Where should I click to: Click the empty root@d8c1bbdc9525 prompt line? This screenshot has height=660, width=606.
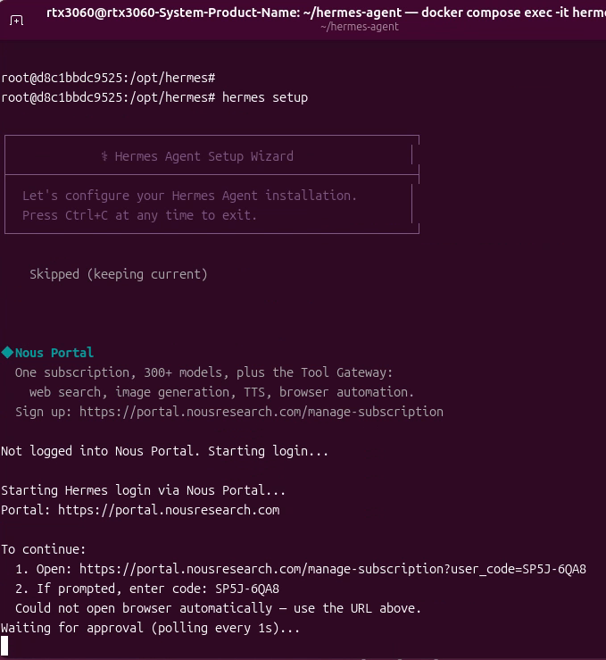point(108,79)
